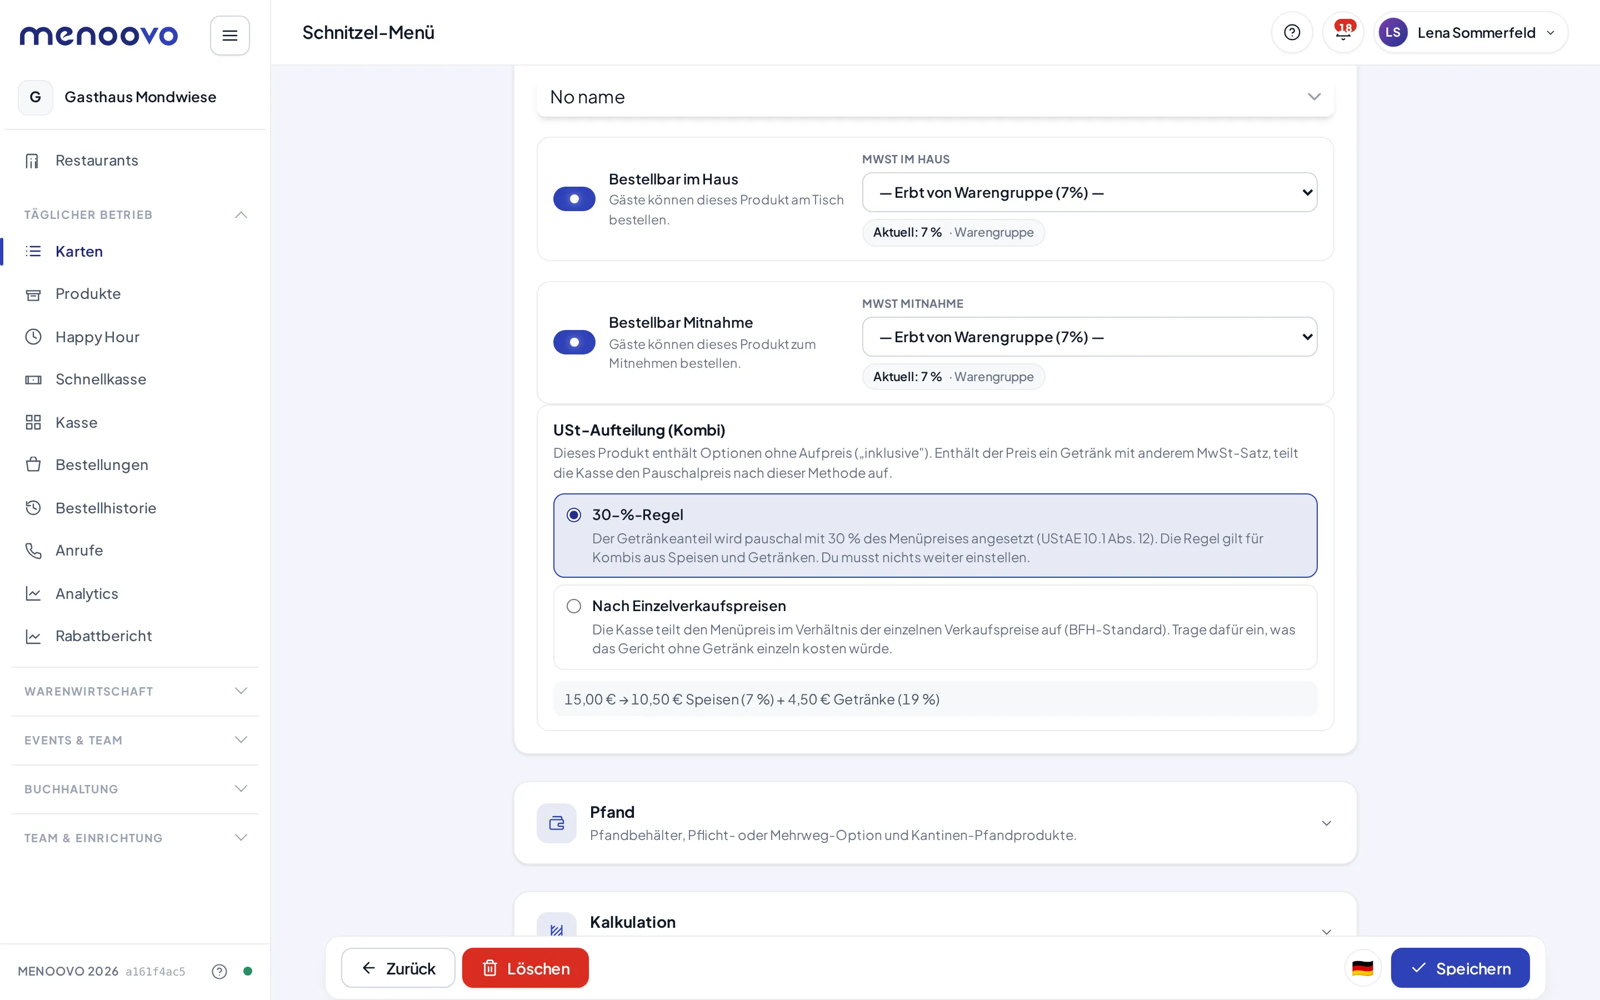Image resolution: width=1600 pixels, height=1000 pixels.
Task: Expand the No name selector
Action: [x=935, y=97]
